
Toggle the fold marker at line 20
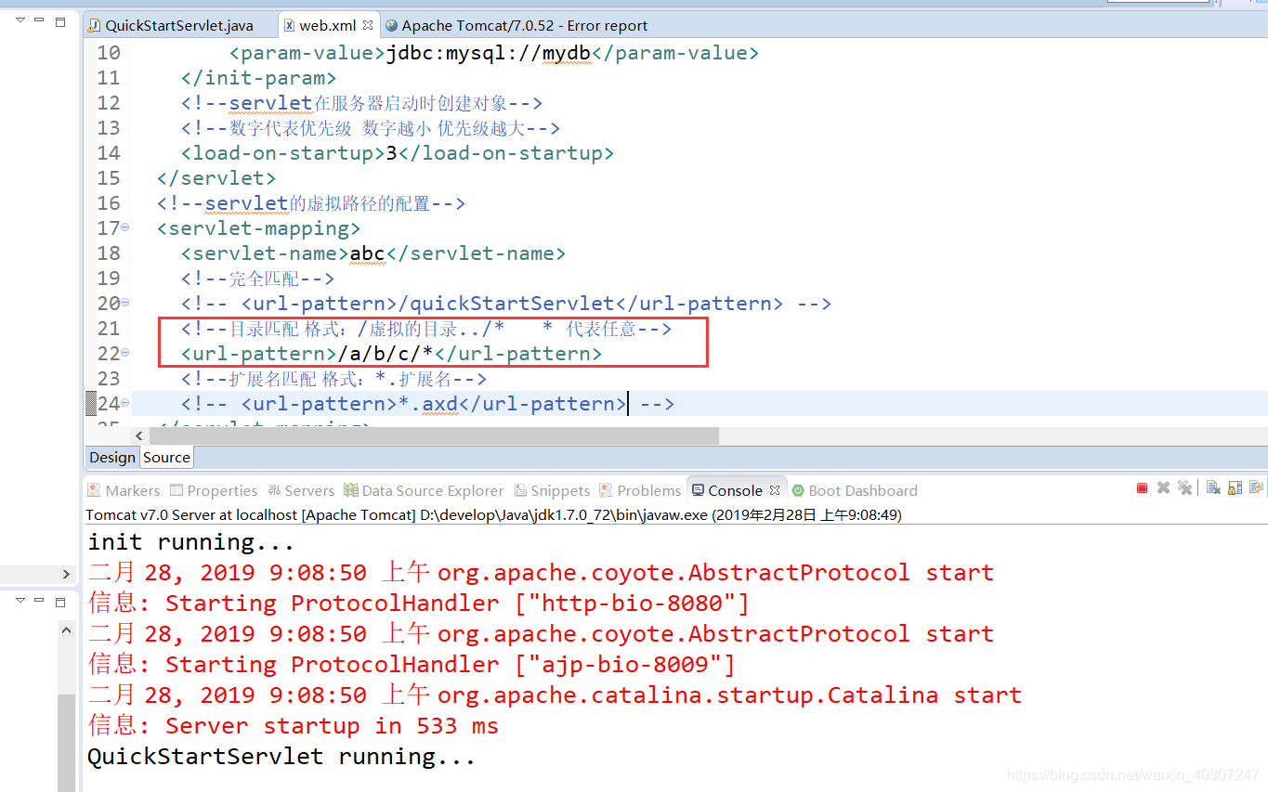click(x=125, y=303)
